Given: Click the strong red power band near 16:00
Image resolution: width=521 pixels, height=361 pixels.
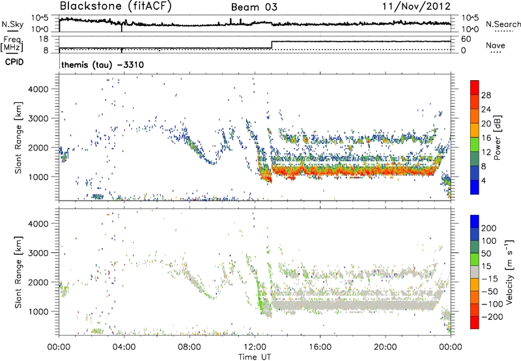Looking at the screenshot, I should point(320,171).
